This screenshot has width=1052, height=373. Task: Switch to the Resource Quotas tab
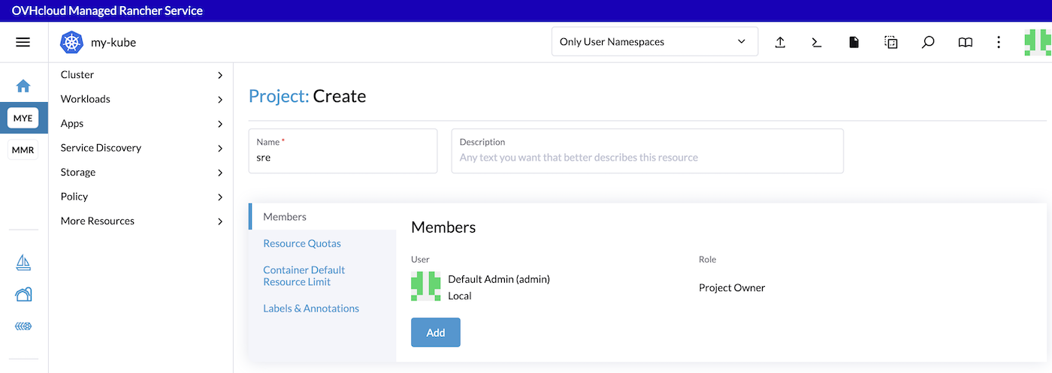(302, 243)
